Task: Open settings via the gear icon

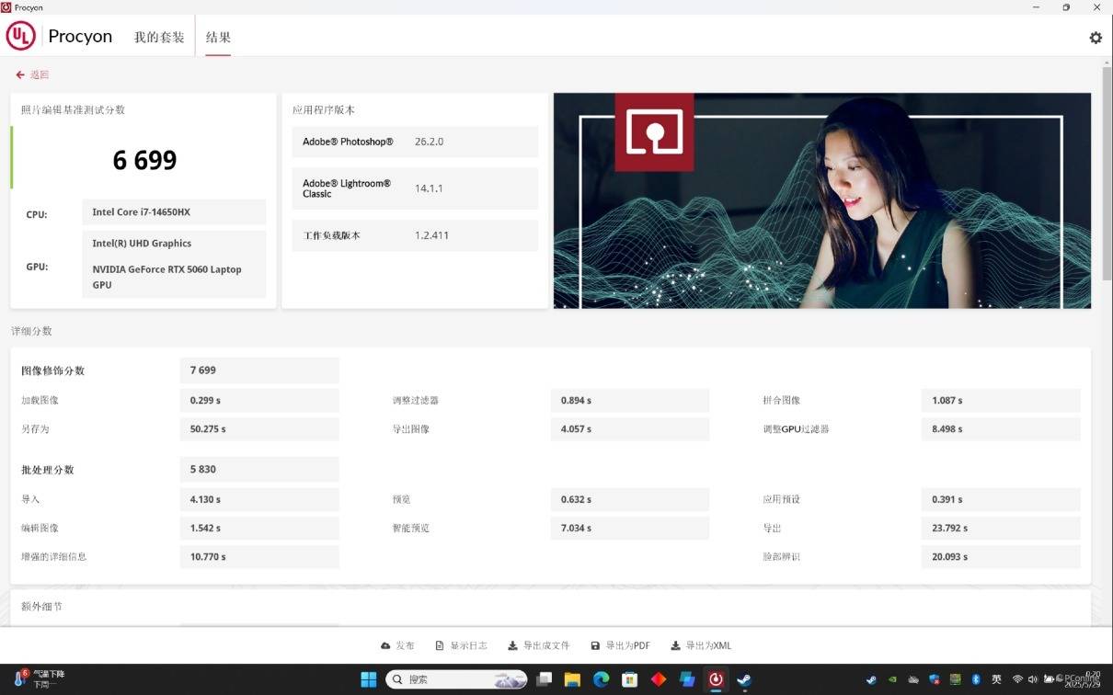Action: pyautogui.click(x=1095, y=38)
